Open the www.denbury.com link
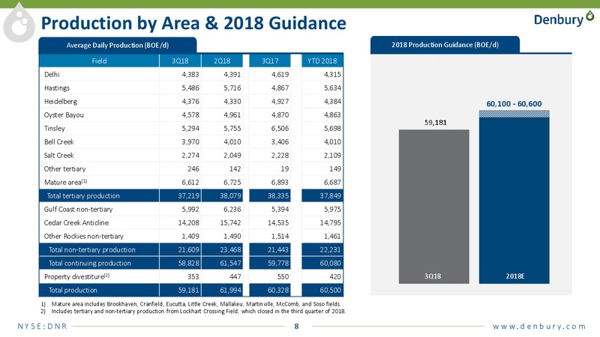The image size is (600, 337). click(539, 327)
